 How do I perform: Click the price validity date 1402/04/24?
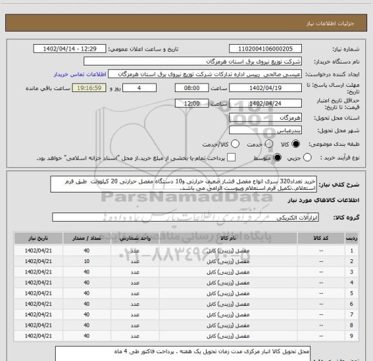(266, 103)
